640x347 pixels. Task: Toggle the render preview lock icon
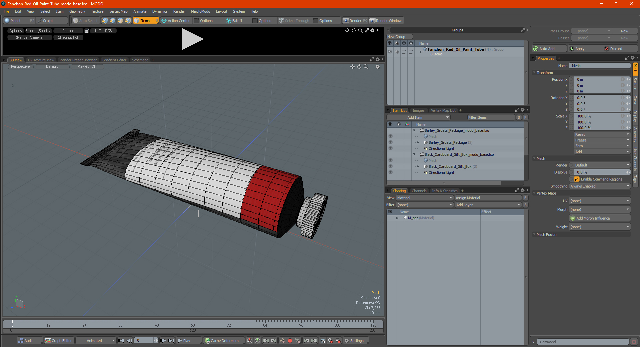[x=87, y=31]
